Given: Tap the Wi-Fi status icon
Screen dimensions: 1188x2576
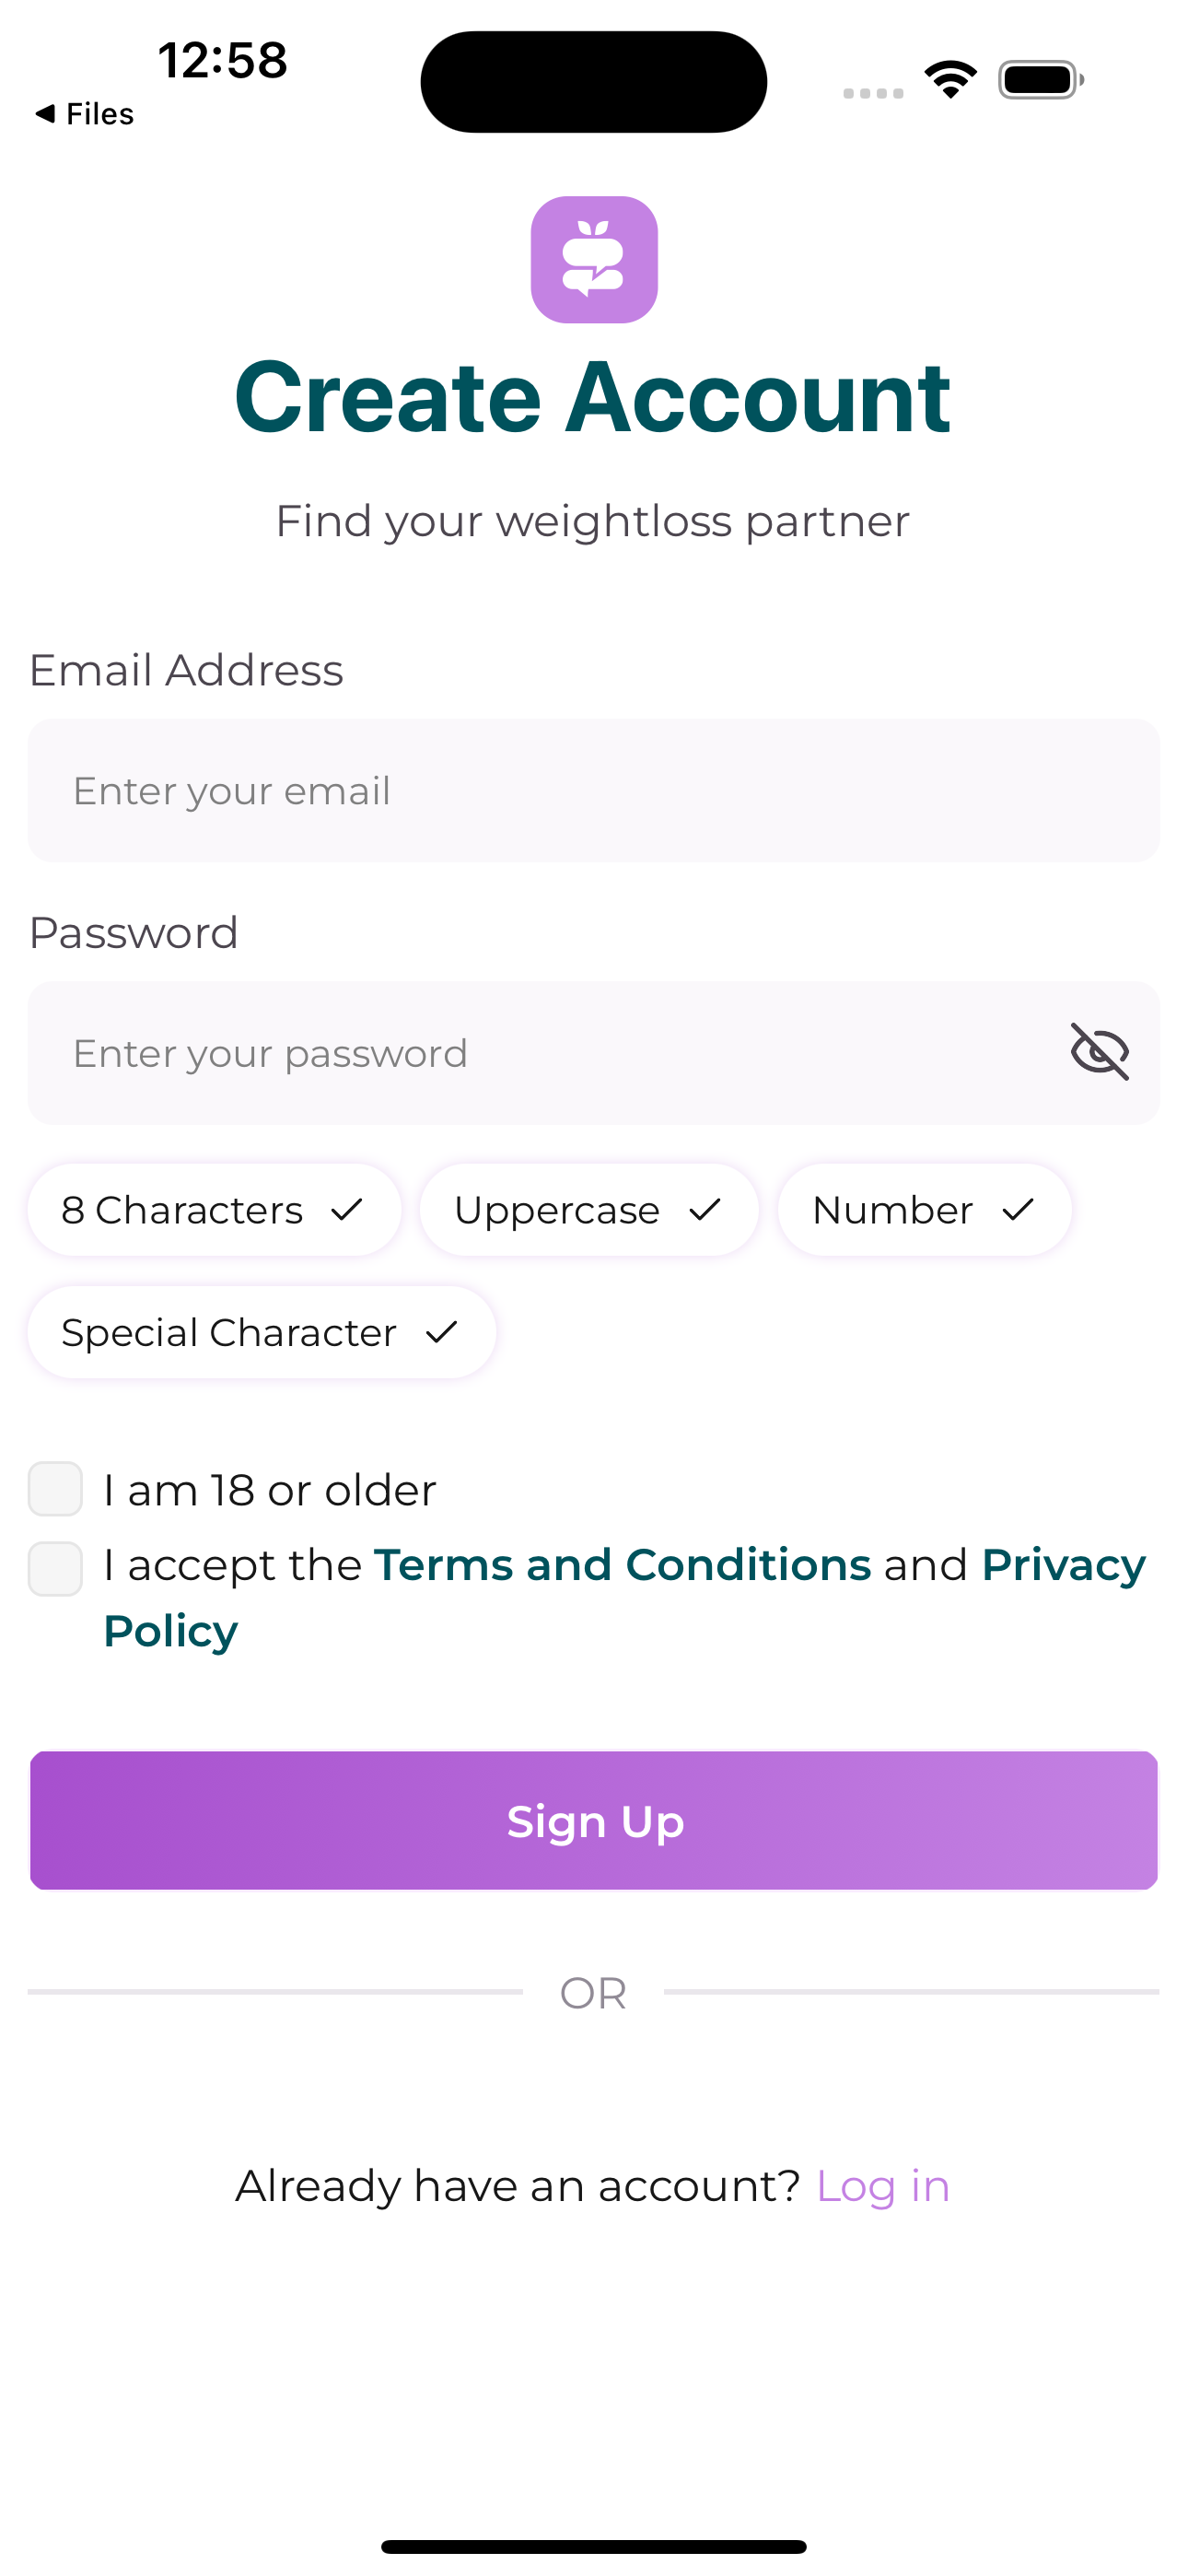Looking at the screenshot, I should pos(950,79).
